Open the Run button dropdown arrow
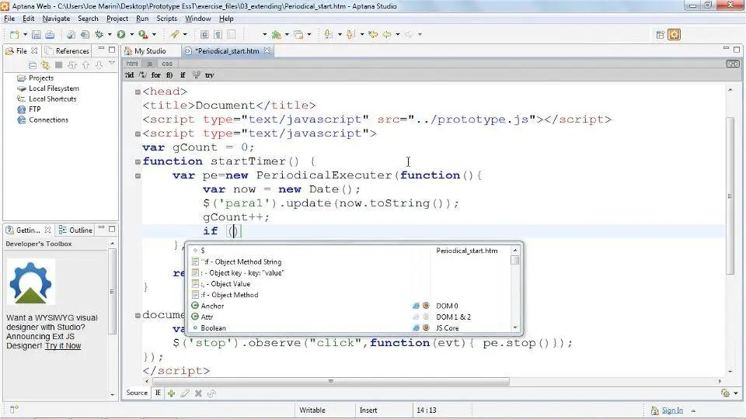 coord(132,34)
